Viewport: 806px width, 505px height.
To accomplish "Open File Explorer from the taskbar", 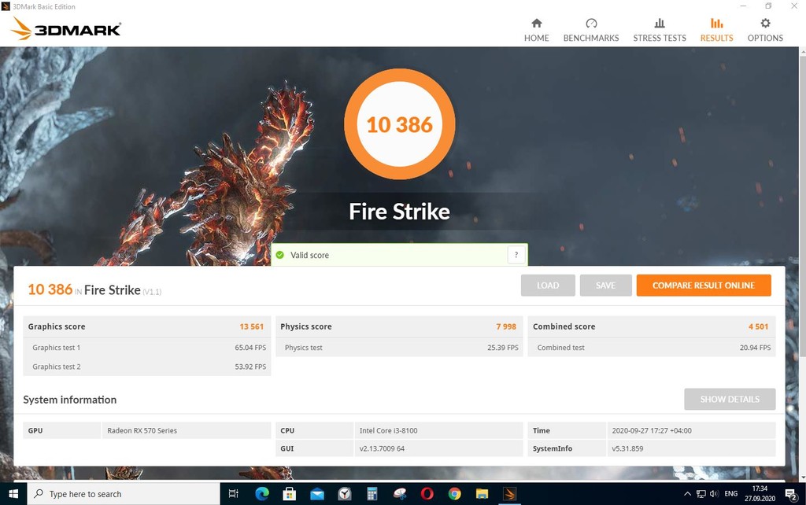I will (482, 494).
